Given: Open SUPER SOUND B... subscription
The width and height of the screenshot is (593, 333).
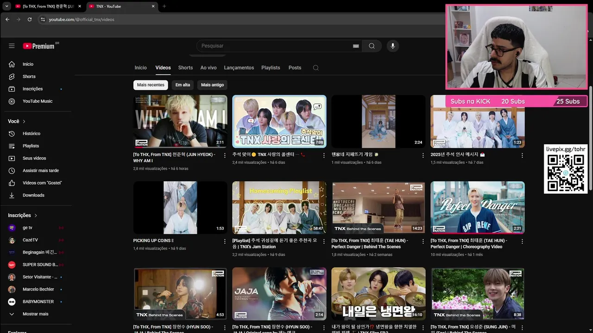Looking at the screenshot, I should (38, 265).
